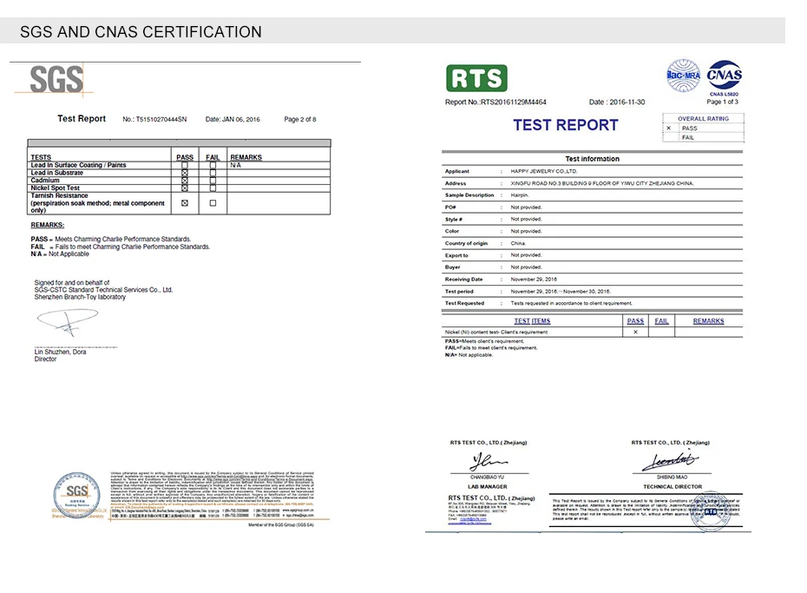Check the Overall Rating PASS box
This screenshot has width=807, height=593.
click(x=668, y=128)
